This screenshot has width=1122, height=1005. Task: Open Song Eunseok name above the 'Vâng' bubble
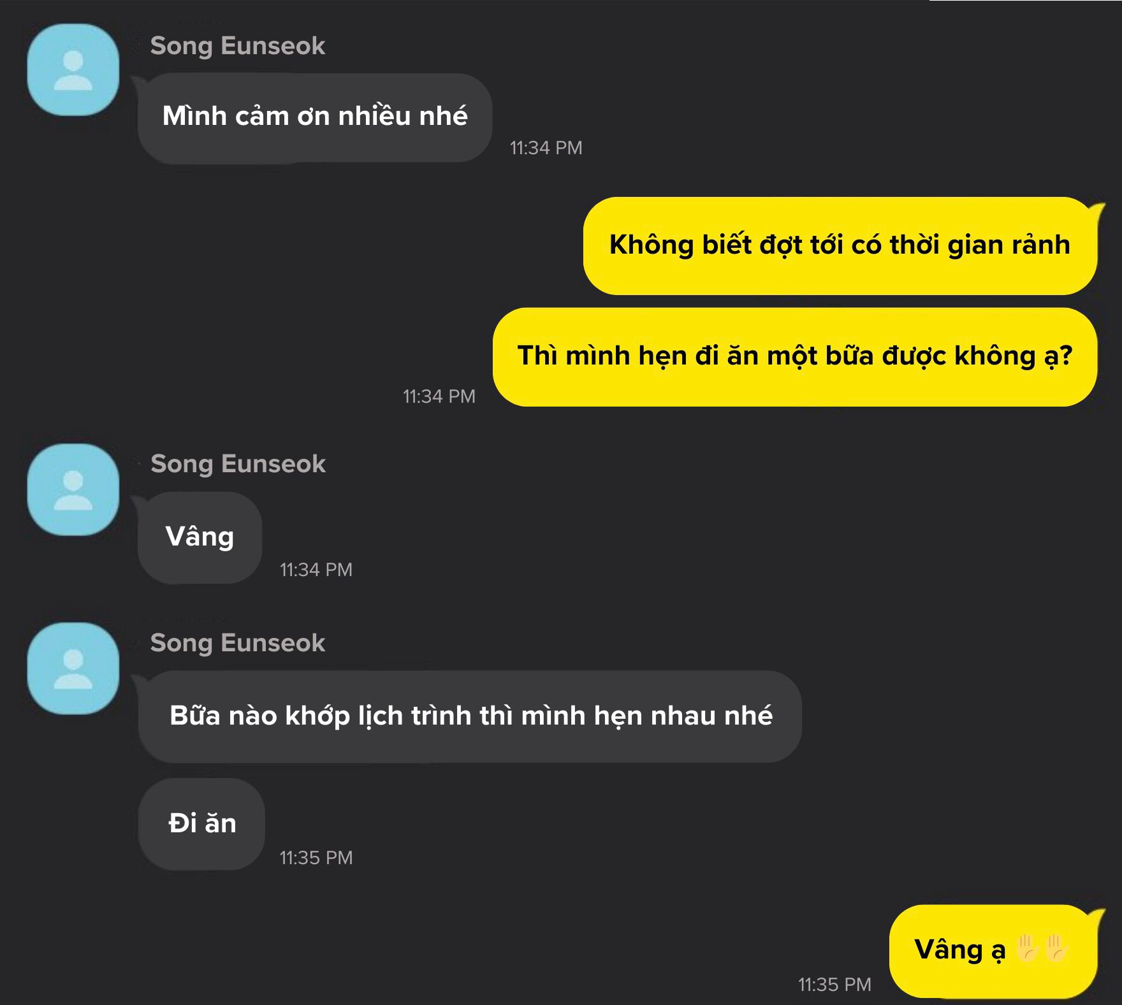238,464
